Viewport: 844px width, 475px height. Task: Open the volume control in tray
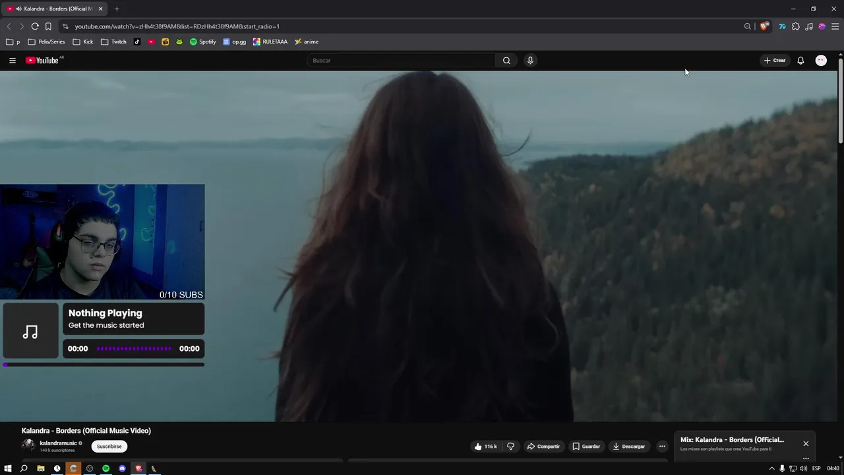[x=803, y=468]
